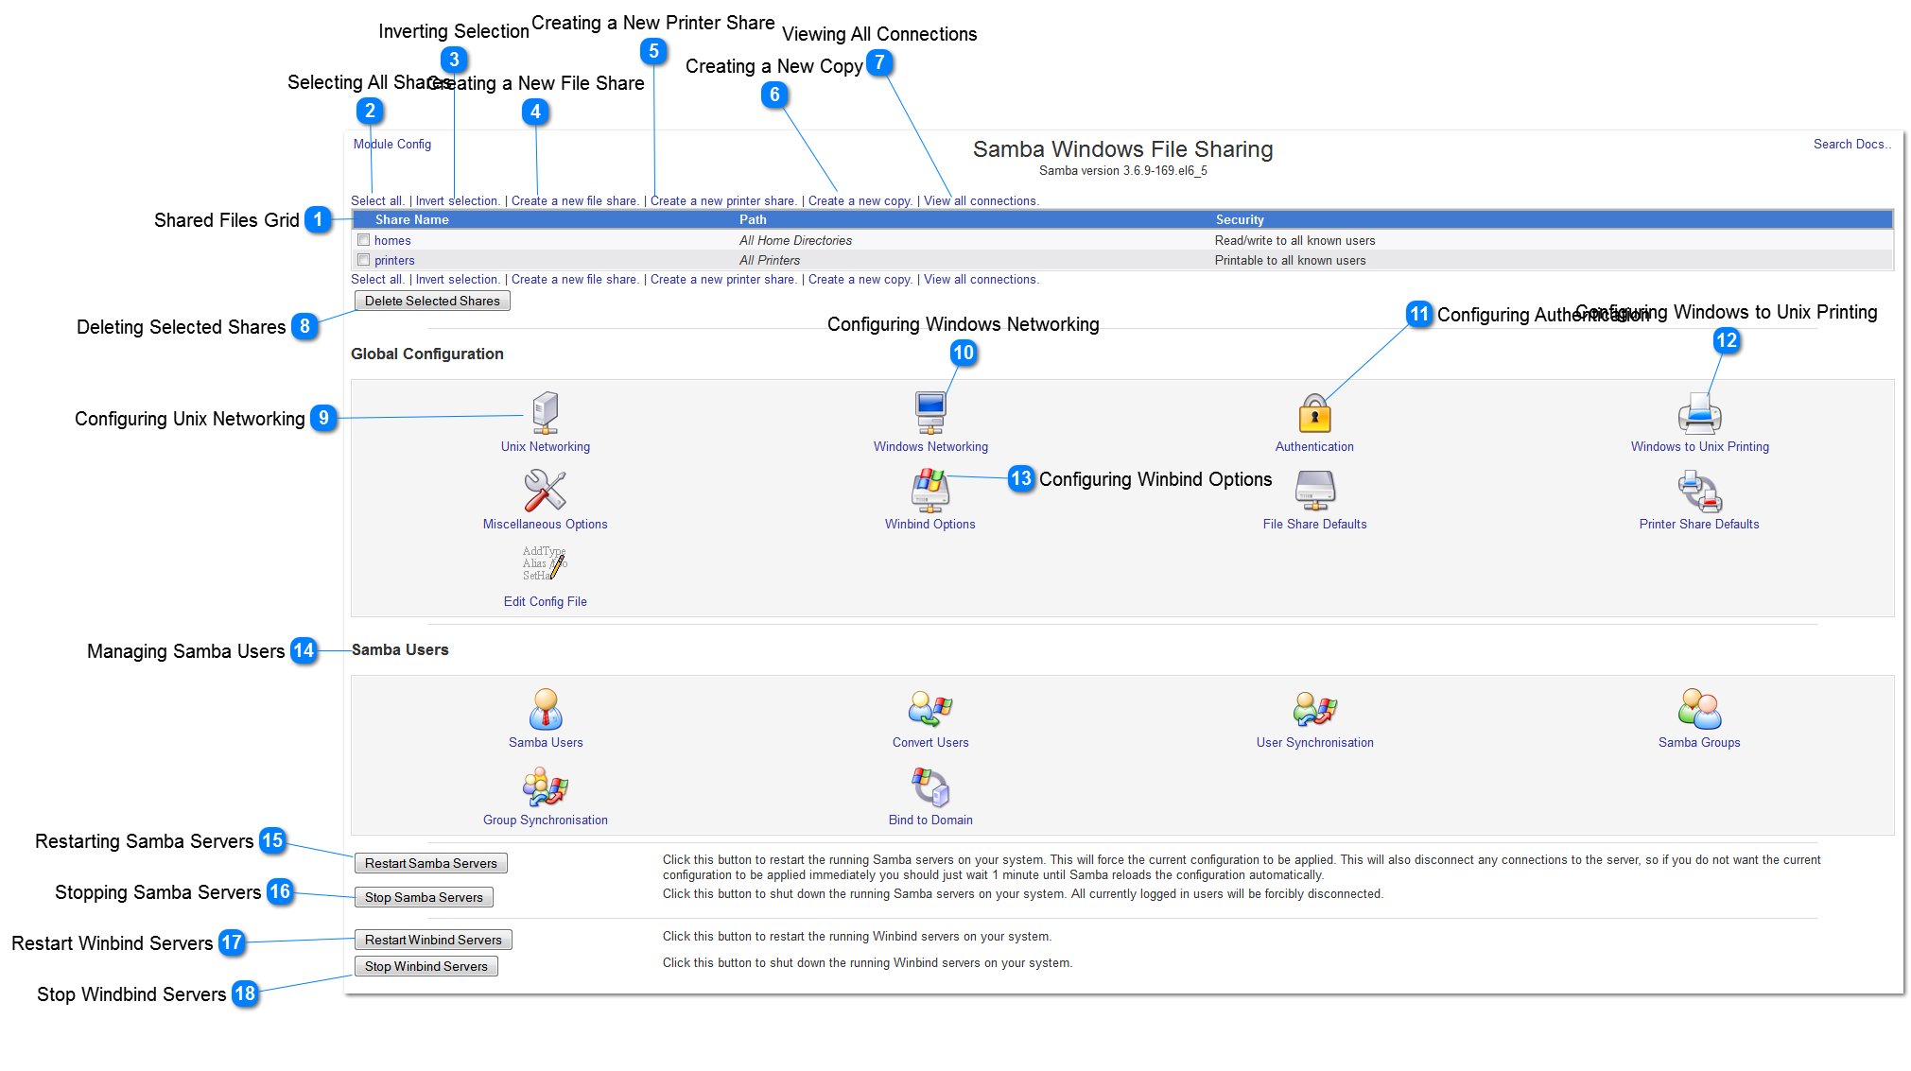The width and height of the screenshot is (1911, 1071).
Task: Open the Edit Config File pencil icon
Action: [546, 564]
